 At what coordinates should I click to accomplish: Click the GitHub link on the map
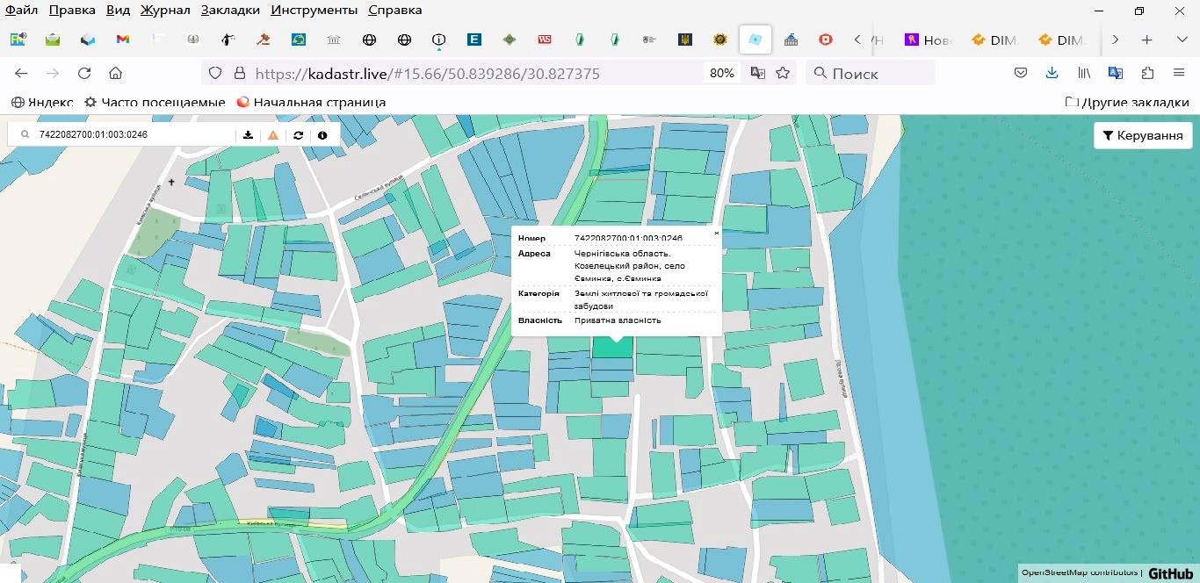[1170, 573]
